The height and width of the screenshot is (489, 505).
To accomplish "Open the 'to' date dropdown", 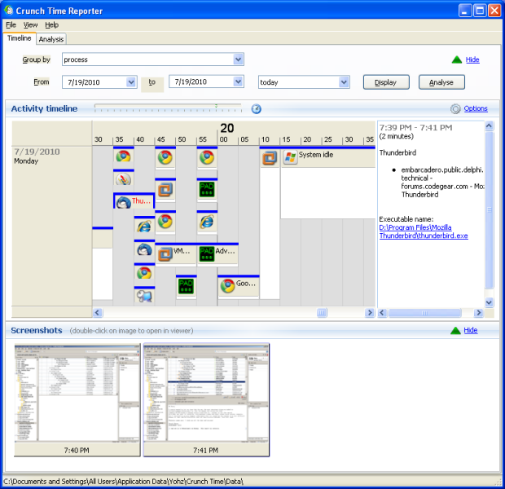I will click(238, 82).
